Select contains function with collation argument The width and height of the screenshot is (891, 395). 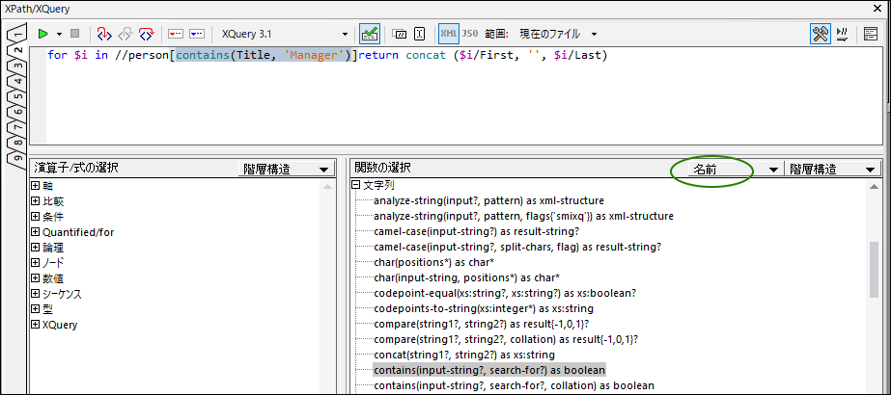515,385
